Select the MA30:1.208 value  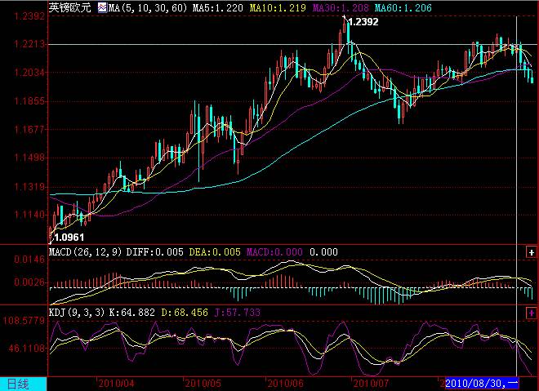pyautogui.click(x=341, y=8)
